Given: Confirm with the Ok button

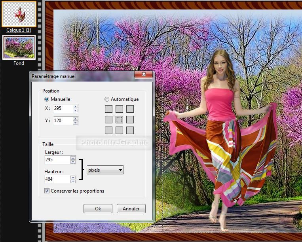Looking at the screenshot, I should tap(98, 209).
